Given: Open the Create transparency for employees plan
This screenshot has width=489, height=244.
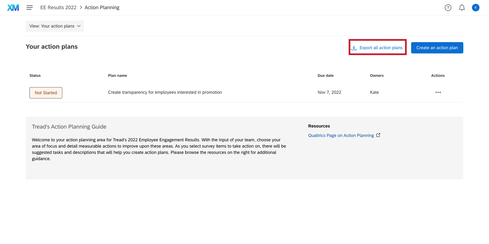Looking at the screenshot, I should tap(165, 92).
